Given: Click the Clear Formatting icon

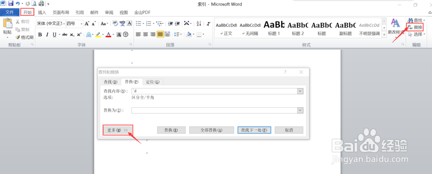Looking at the screenshot, I should click(x=115, y=23).
